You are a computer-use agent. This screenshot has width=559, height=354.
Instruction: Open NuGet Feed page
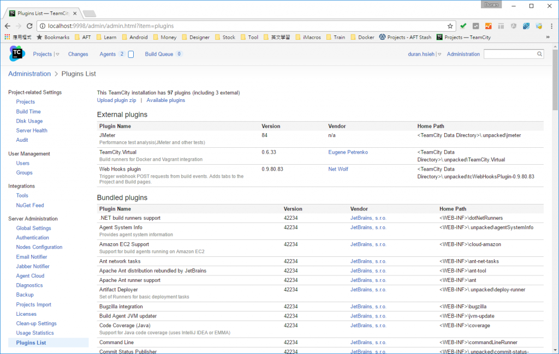coord(30,205)
